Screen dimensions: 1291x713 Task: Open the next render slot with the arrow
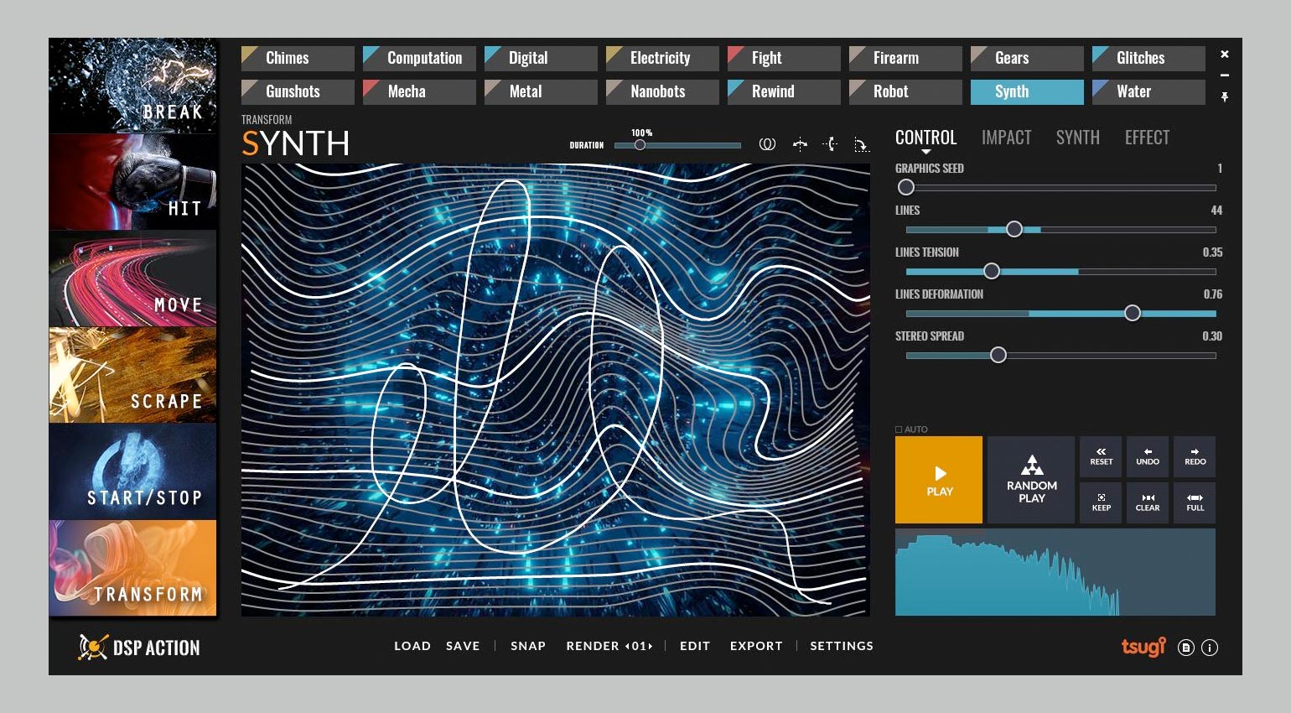(x=651, y=646)
